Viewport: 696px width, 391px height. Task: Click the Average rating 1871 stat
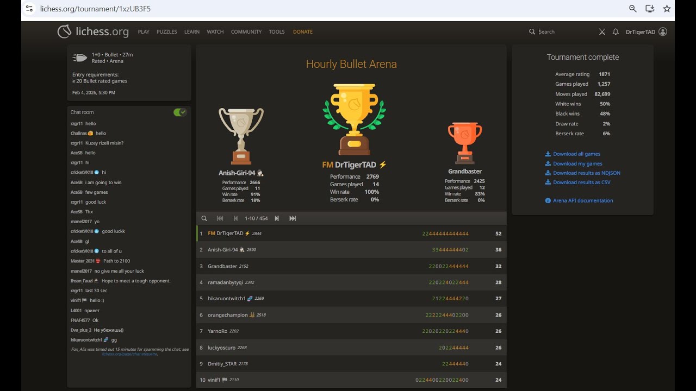[x=582, y=74]
